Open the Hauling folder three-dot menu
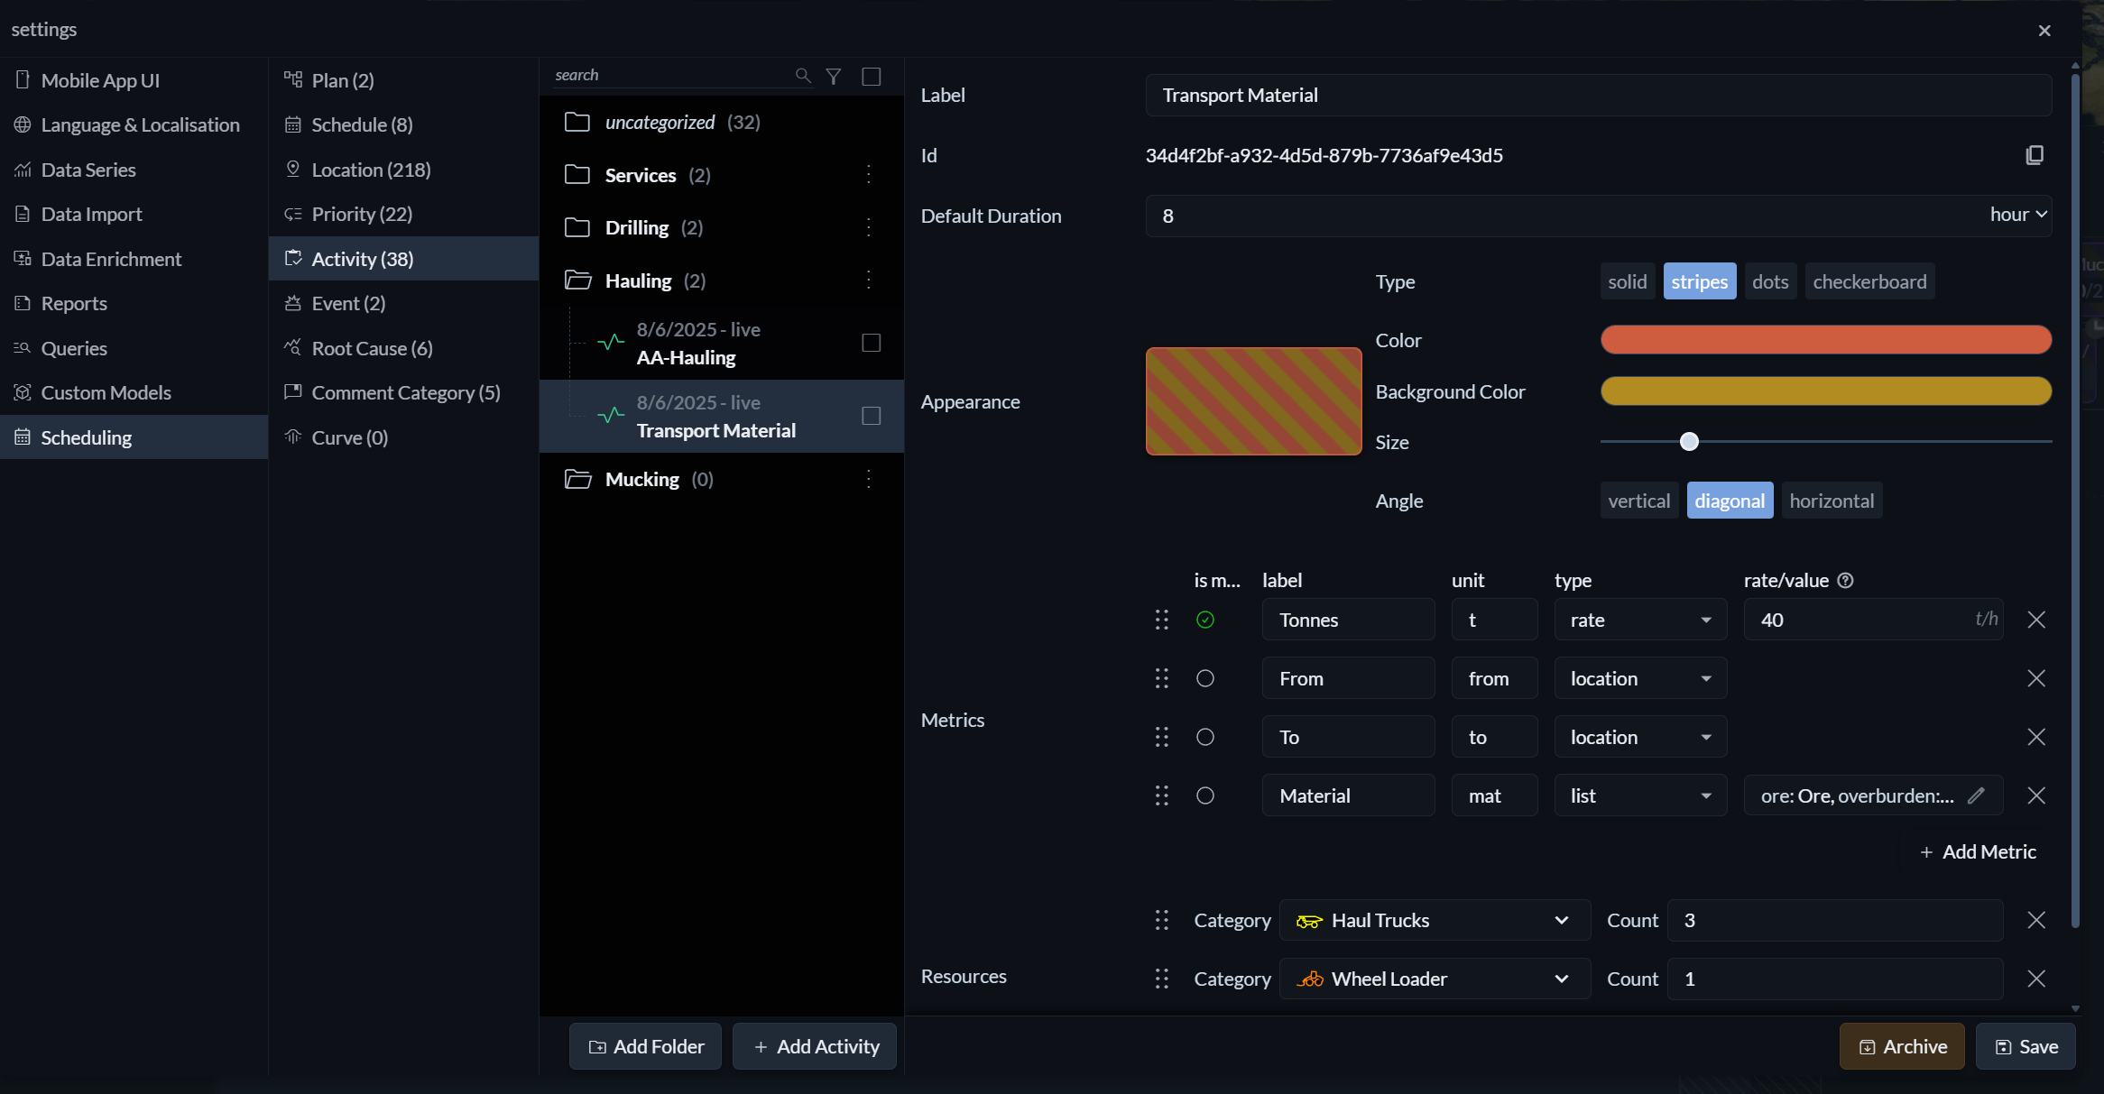This screenshot has height=1094, width=2104. [x=869, y=280]
